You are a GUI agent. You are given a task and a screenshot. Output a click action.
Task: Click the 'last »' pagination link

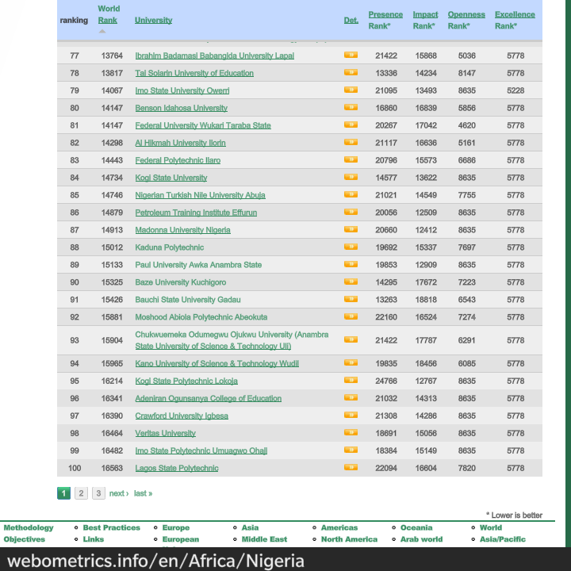coord(143,493)
